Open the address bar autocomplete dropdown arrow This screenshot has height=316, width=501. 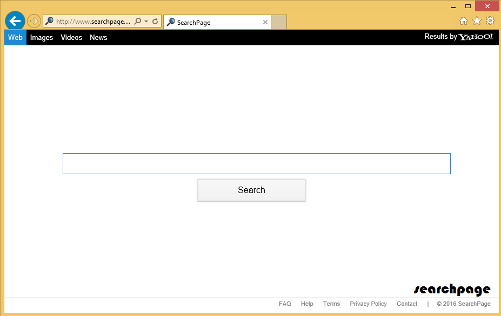tap(146, 22)
